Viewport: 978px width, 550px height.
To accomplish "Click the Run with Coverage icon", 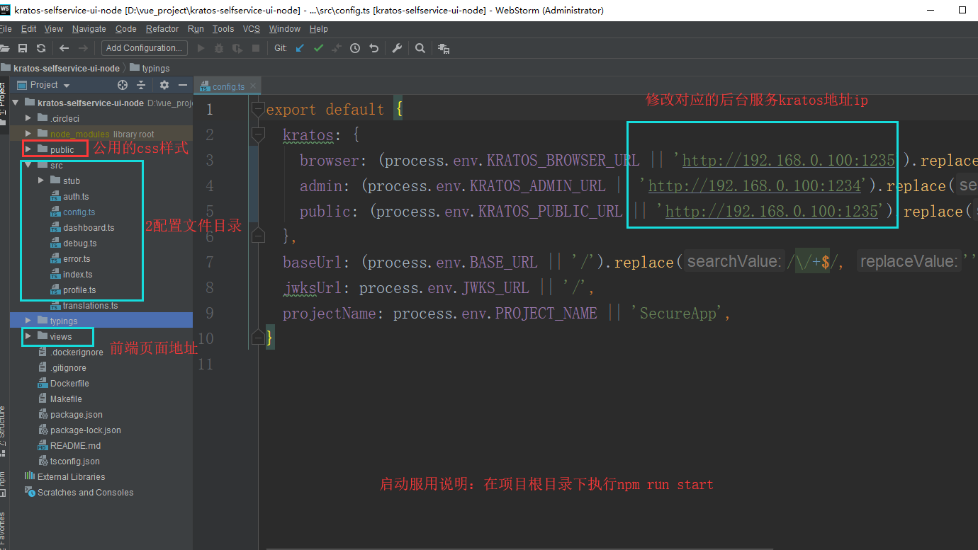I will click(x=237, y=48).
